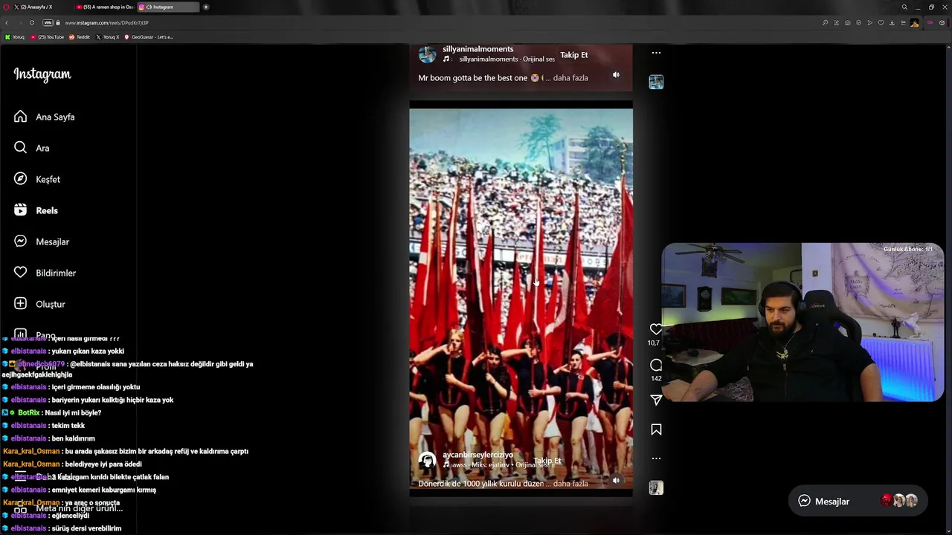Open audio thumbnail of flag parade reel
952x535 pixels.
(656, 487)
